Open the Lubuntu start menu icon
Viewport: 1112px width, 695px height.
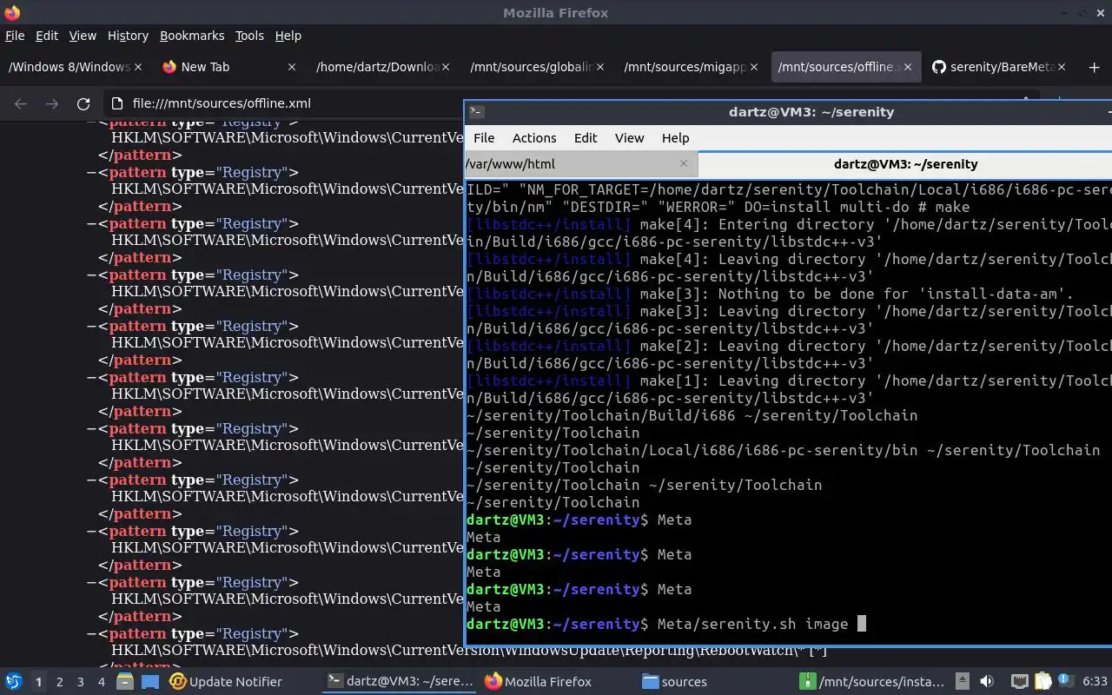click(x=14, y=682)
